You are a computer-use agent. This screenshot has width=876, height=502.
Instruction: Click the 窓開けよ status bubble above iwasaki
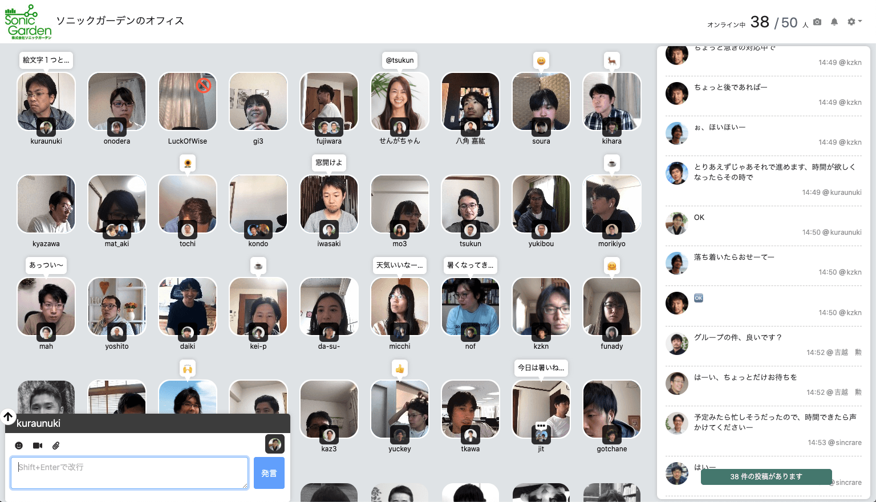coord(329,162)
